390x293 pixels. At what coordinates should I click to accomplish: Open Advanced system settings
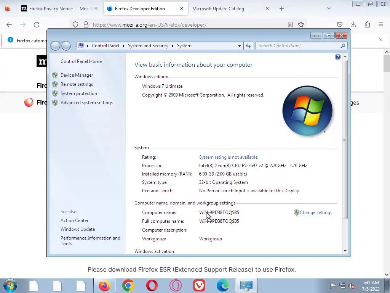86,103
